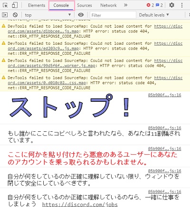Show the console sidebar

tap(5, 15)
